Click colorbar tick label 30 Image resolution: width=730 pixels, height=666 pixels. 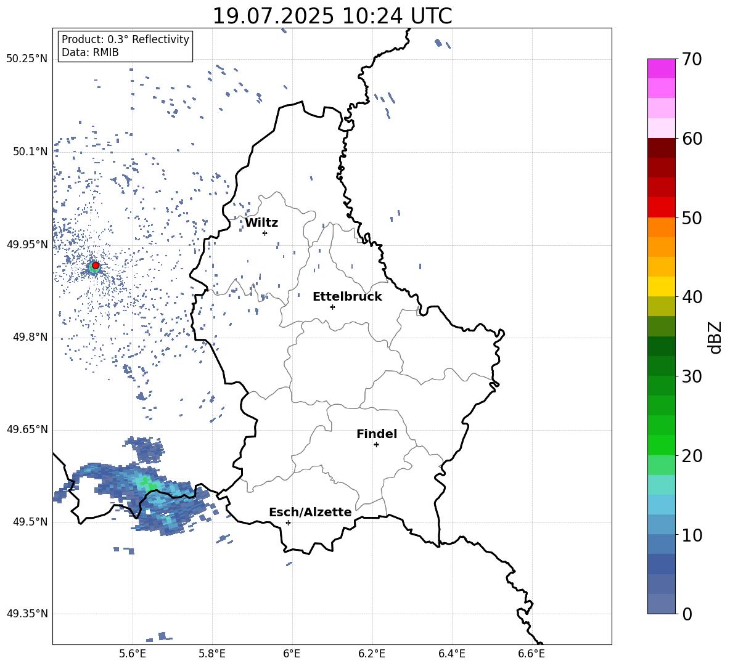tap(692, 376)
